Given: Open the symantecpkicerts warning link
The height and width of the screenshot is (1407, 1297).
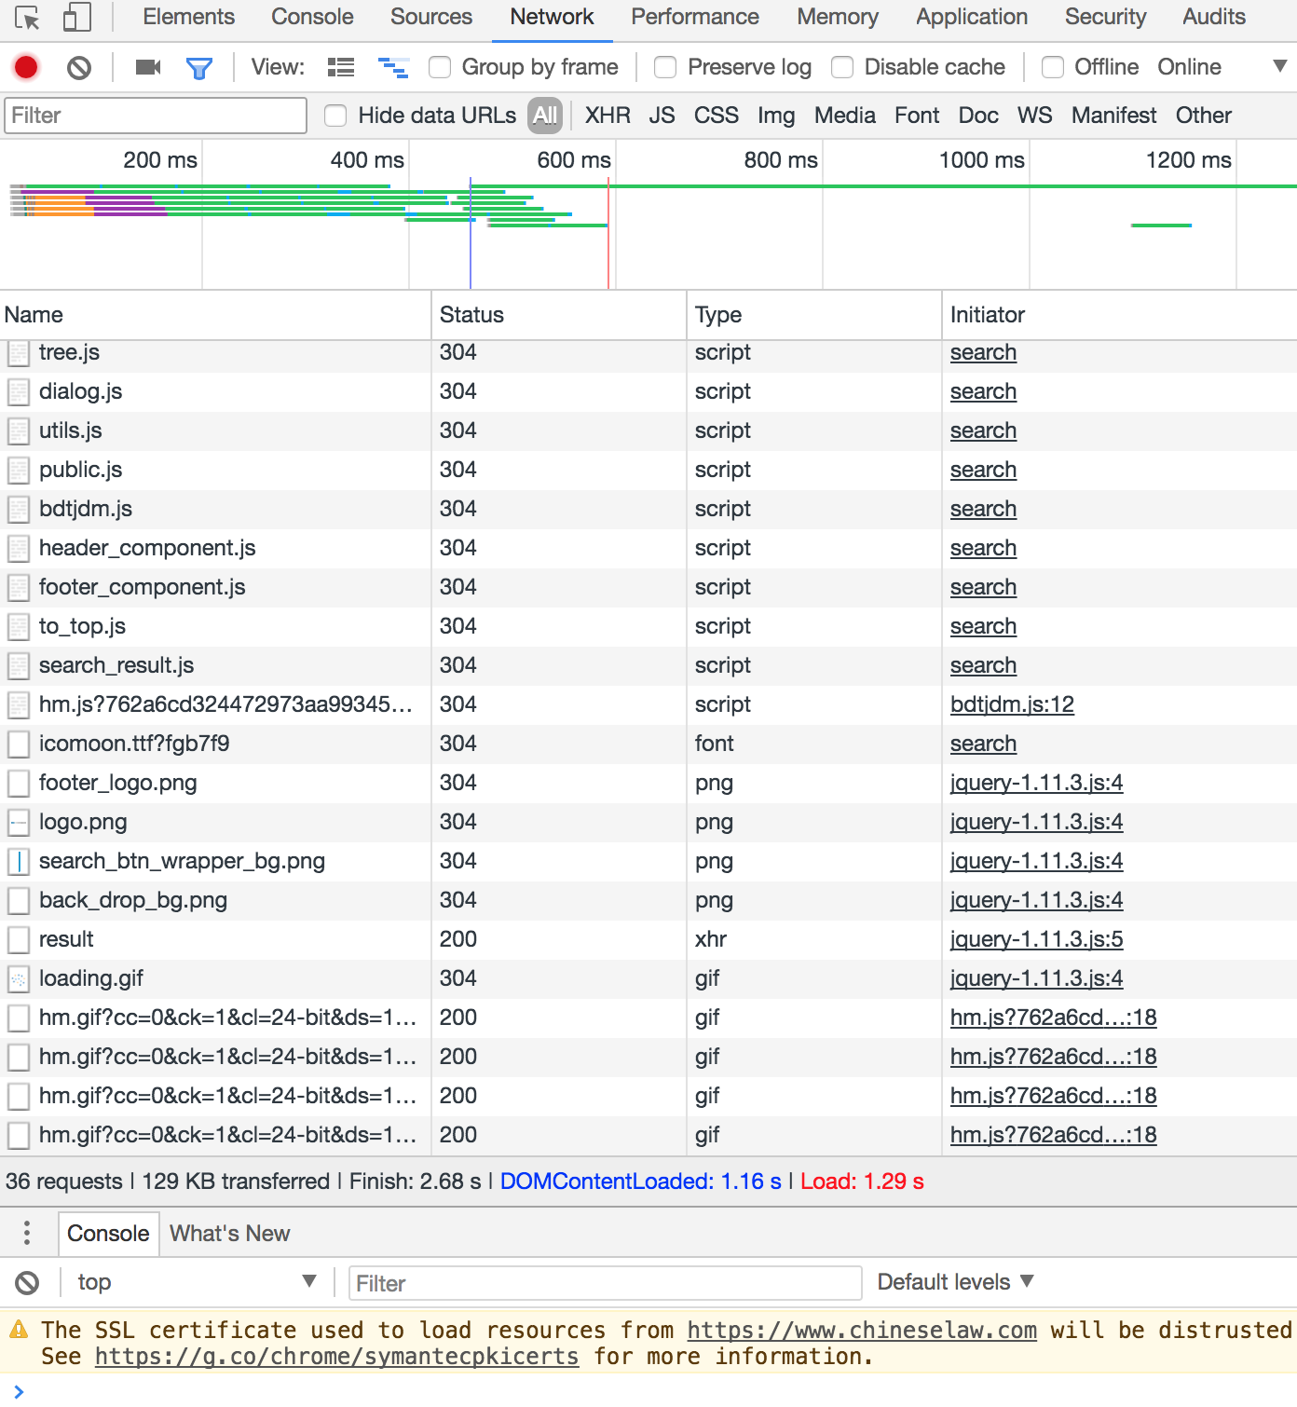Looking at the screenshot, I should (x=336, y=1357).
